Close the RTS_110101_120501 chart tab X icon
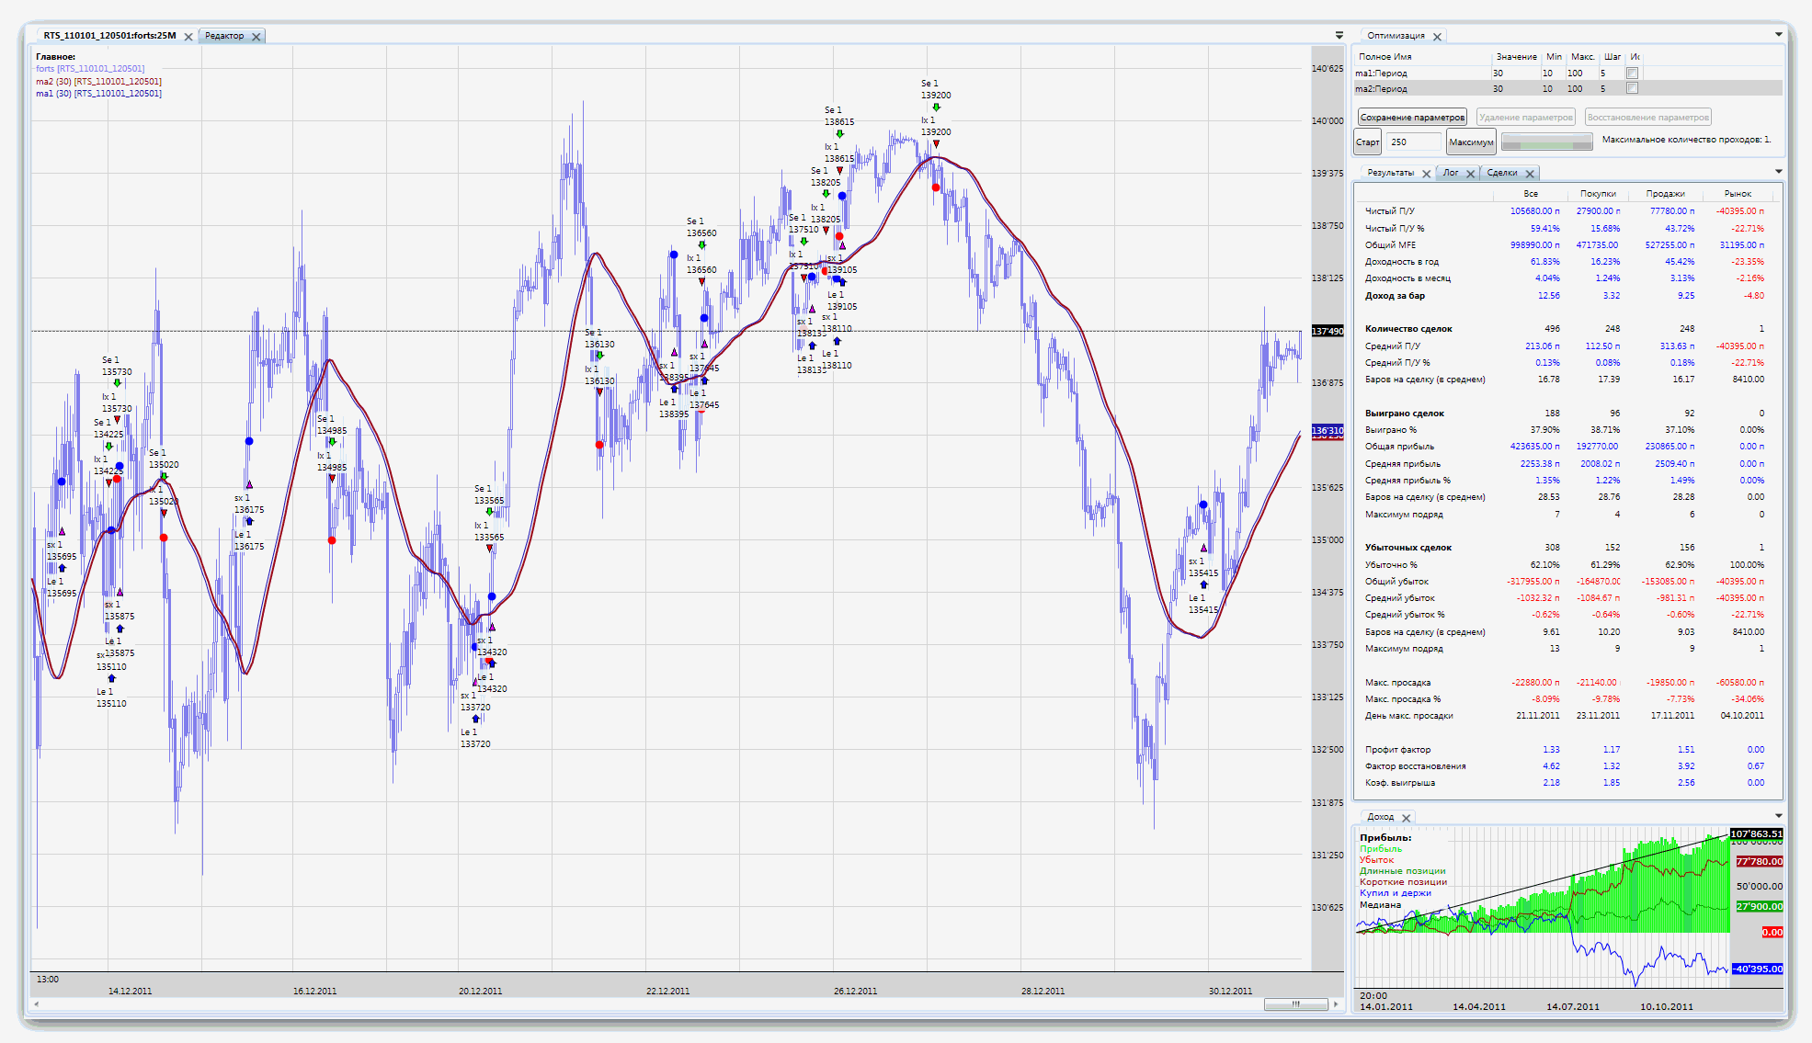Image resolution: width=1812 pixels, height=1043 pixels. click(x=188, y=37)
